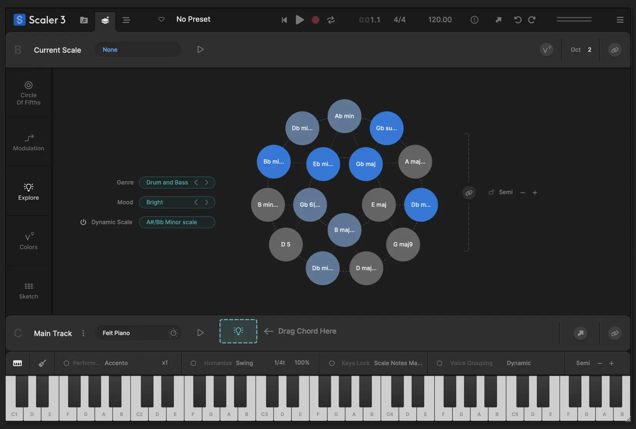Enable the Humanize Swing toggle

point(193,363)
